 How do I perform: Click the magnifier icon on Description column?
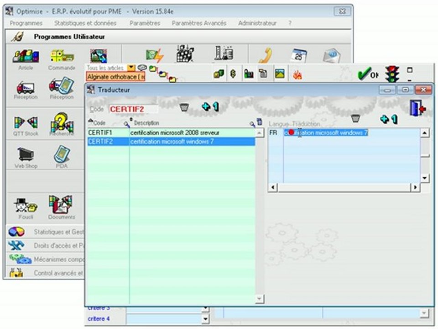pos(252,124)
